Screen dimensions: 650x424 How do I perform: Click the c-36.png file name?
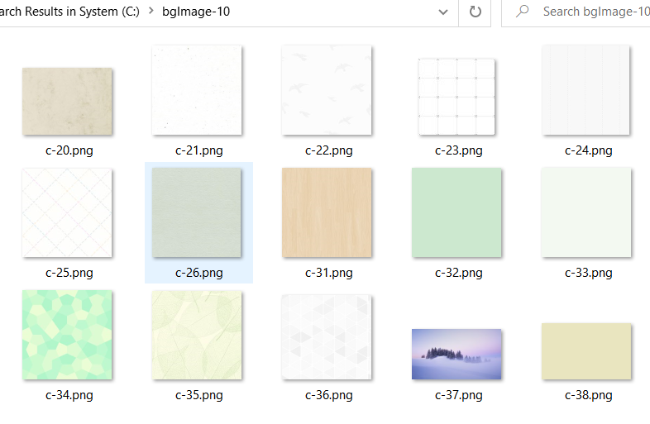329,395
